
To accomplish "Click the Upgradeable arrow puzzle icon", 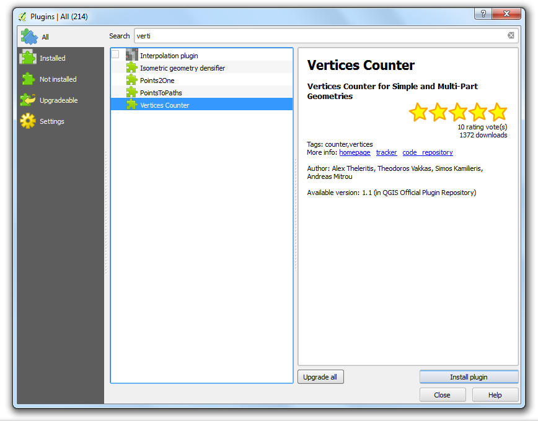I will pyautogui.click(x=28, y=100).
